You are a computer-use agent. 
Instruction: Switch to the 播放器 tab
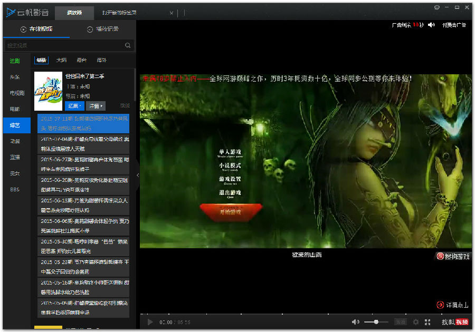[x=74, y=13]
